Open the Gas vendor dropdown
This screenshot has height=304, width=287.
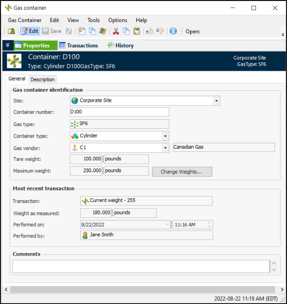[x=165, y=147]
